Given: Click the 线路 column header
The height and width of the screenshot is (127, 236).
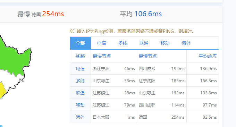Looking at the screenshot, I should (x=80, y=56).
